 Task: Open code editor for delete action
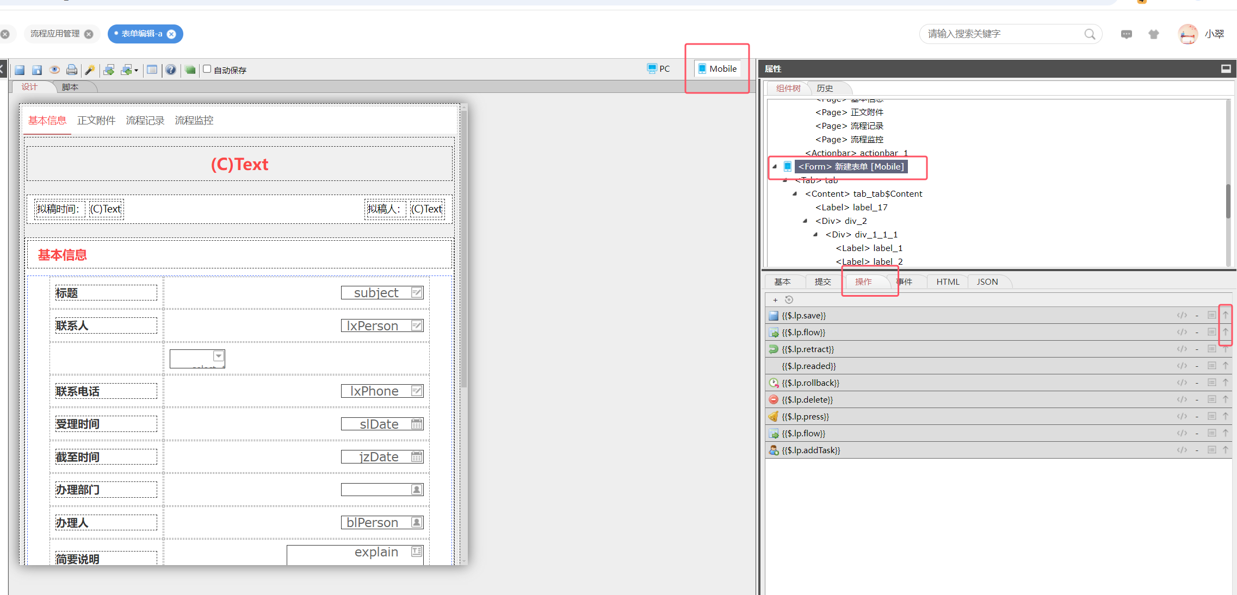point(1182,399)
